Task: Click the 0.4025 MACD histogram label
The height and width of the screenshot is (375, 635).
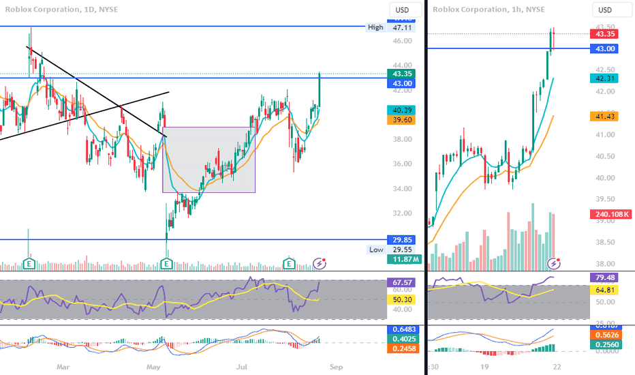Action: 404,339
